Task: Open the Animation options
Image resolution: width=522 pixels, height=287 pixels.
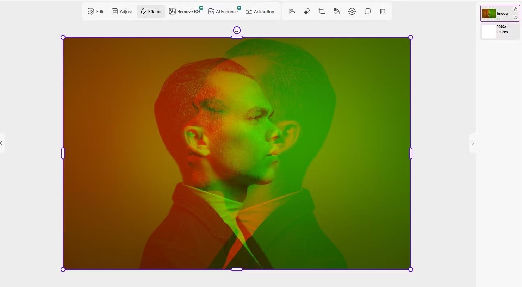Action: (260, 12)
